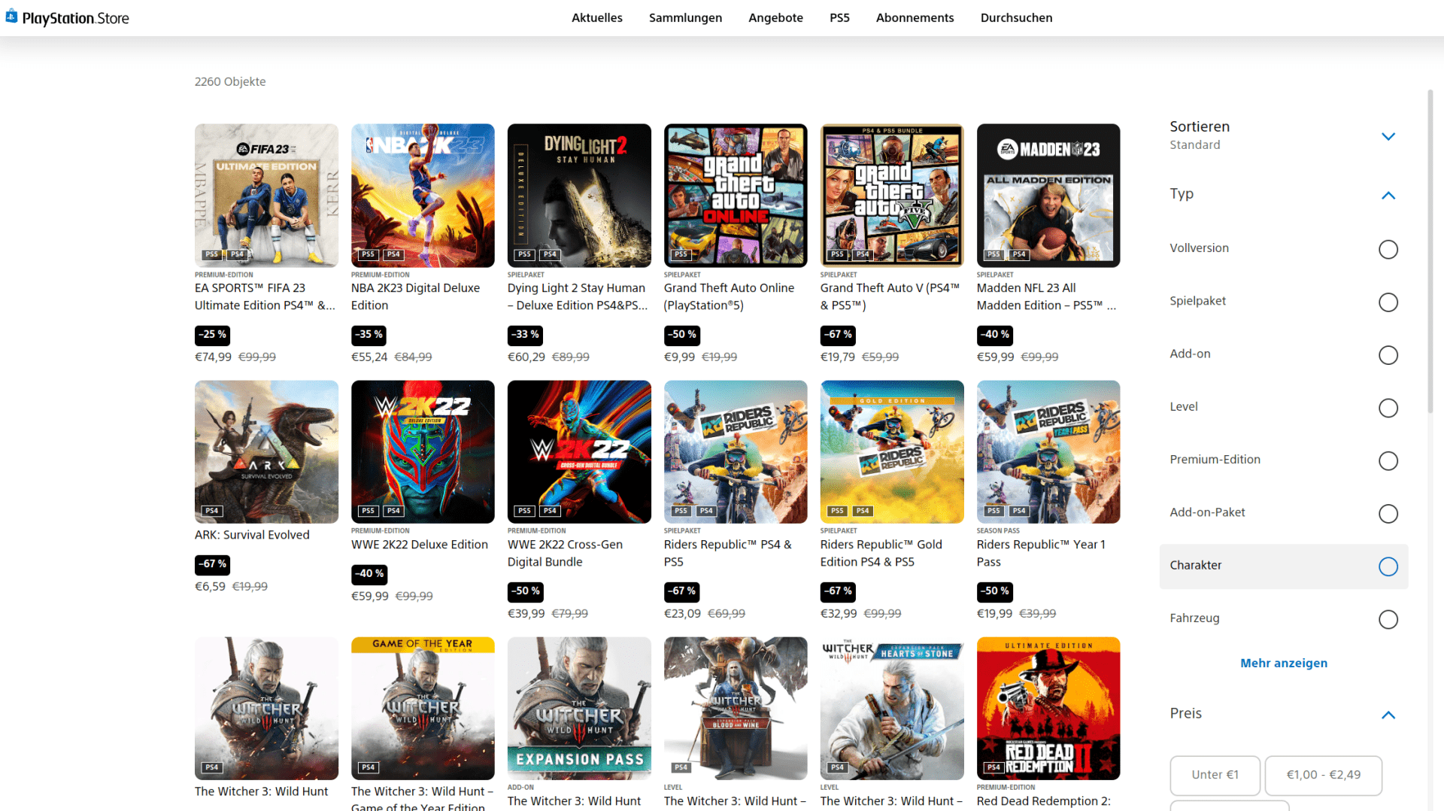Open the Riders Republic Year 1 Pass cover

click(1048, 452)
